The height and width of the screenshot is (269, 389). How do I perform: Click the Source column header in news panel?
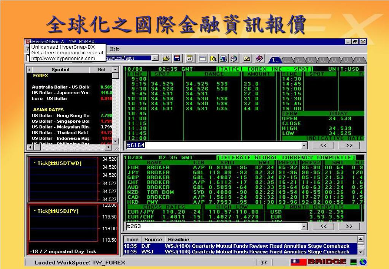pos(153,240)
